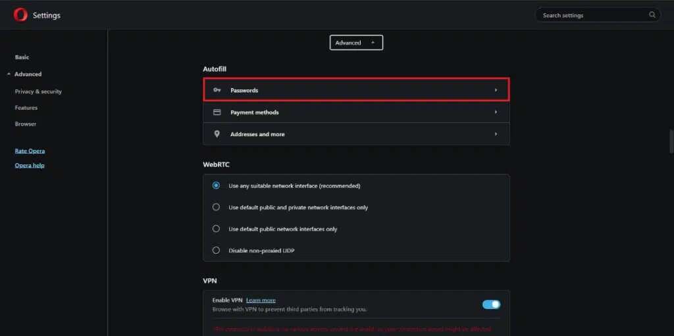Select Use any suitable network interface option
The height and width of the screenshot is (336, 674).
click(x=216, y=185)
